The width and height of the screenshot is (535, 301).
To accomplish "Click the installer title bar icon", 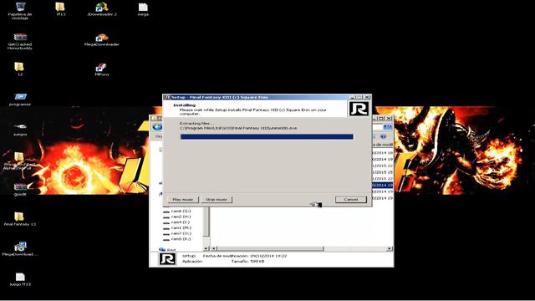I will [x=167, y=97].
